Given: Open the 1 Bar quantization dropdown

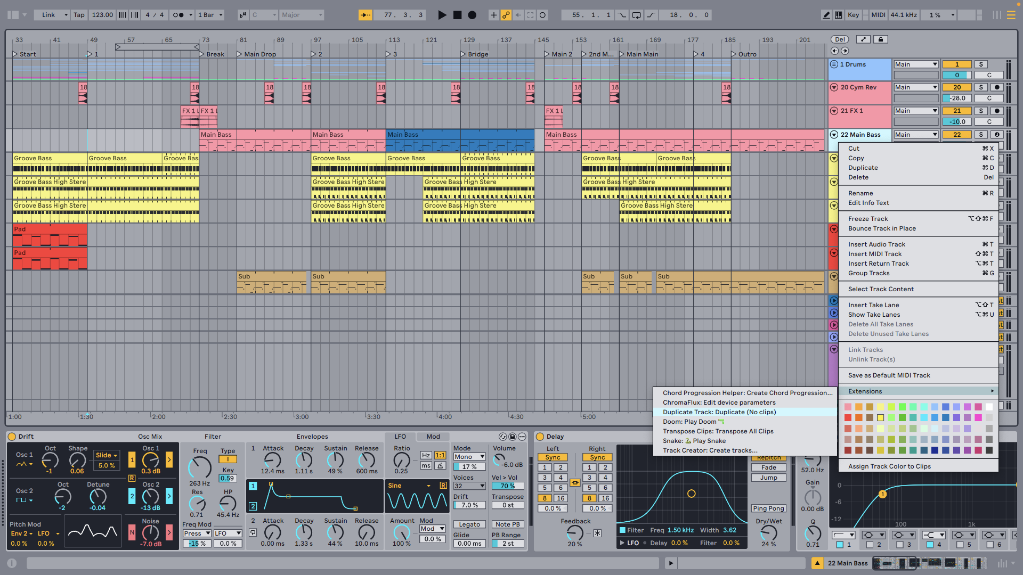Looking at the screenshot, I should pos(210,15).
